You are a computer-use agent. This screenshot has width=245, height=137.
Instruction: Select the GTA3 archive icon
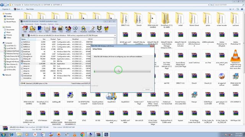[84, 115]
